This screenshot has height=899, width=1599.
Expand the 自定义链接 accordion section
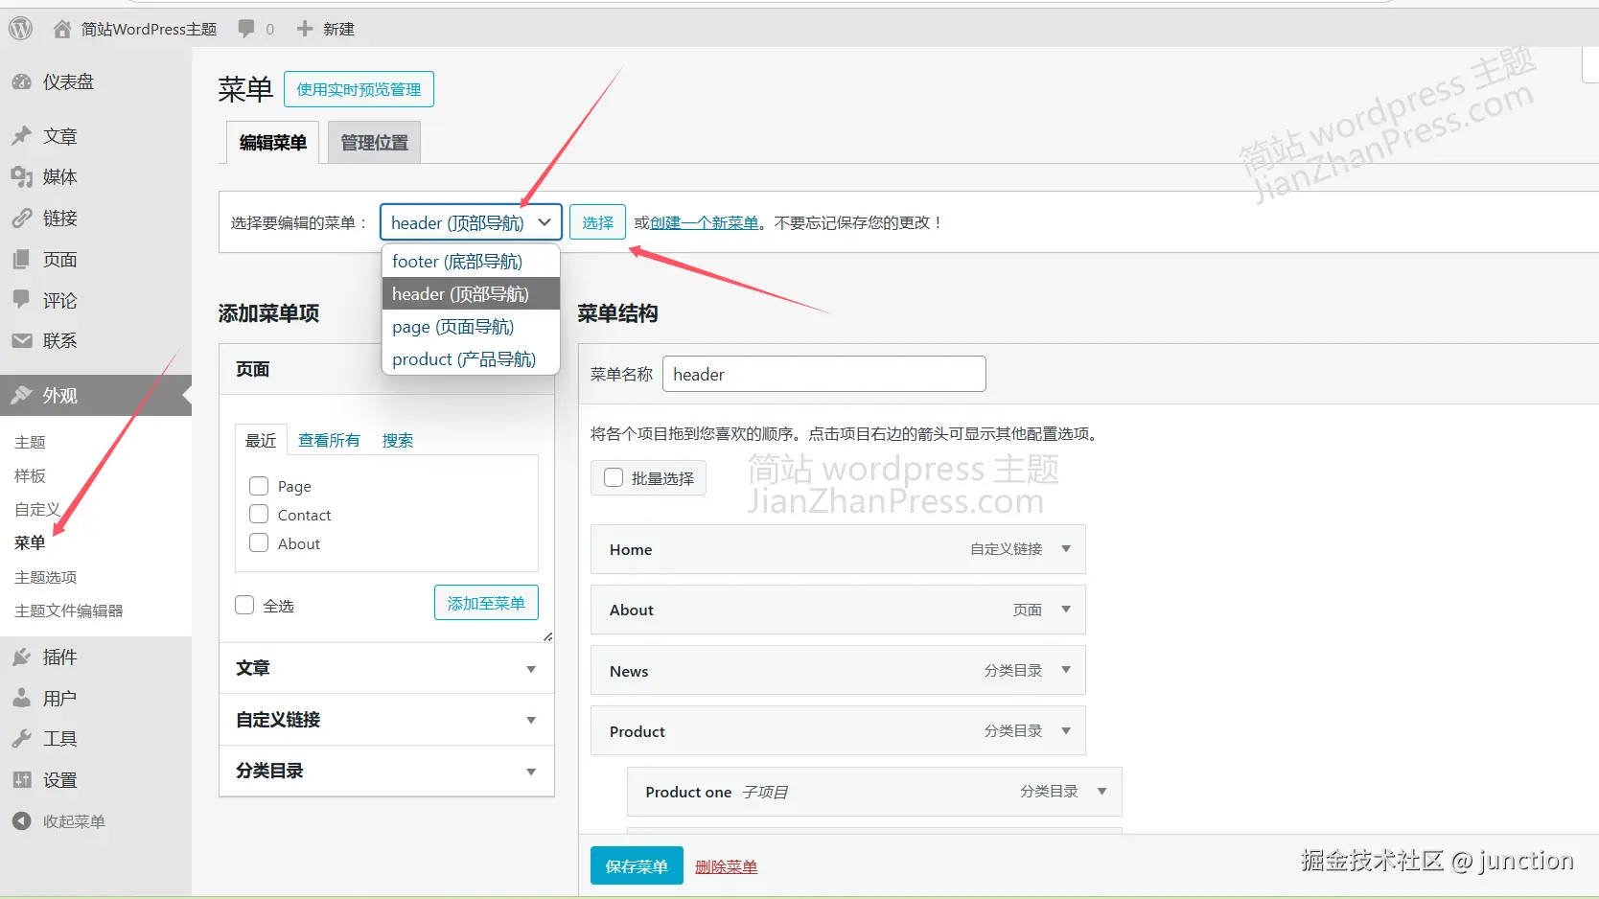(x=387, y=720)
